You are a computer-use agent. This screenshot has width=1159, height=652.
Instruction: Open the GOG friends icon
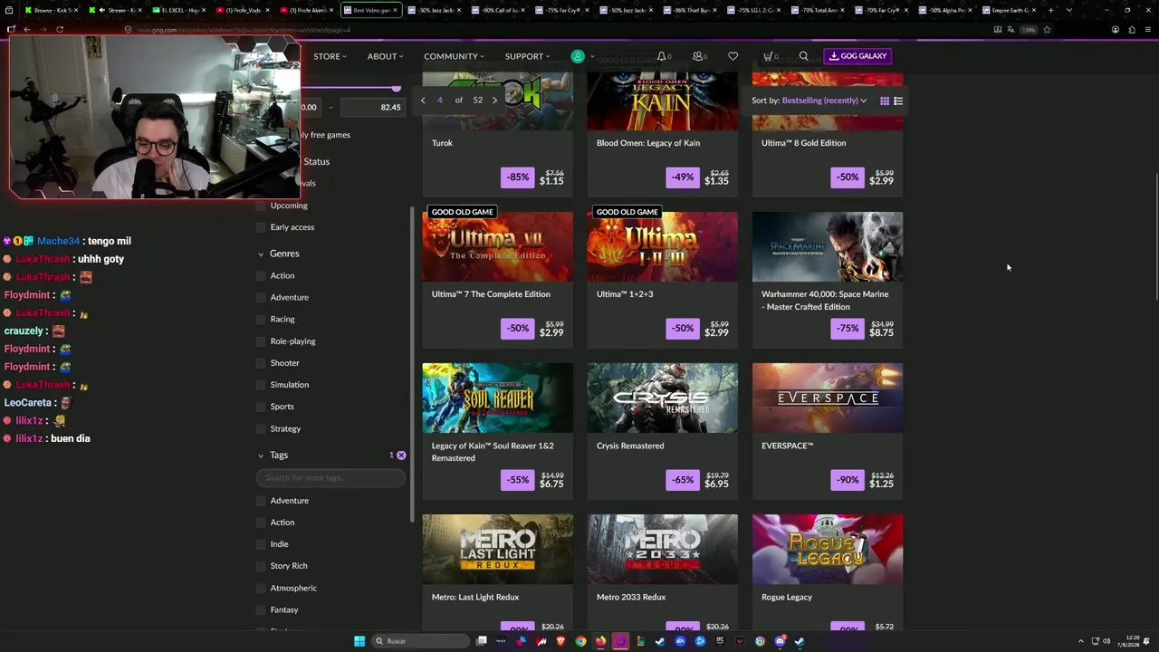pos(699,56)
